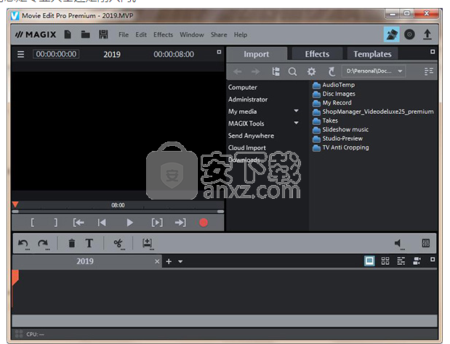Open the audio speaker icon in the timeline toolbar
450x344 pixels.
point(398,244)
